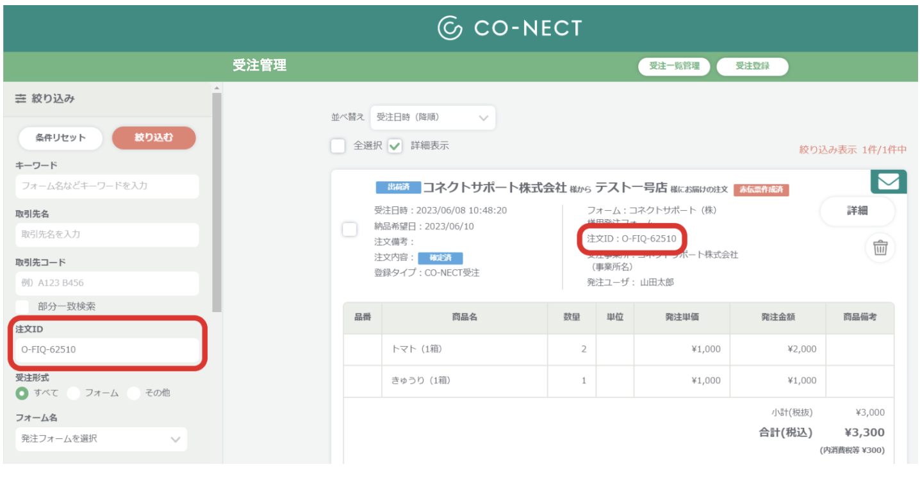Click the 注文ID：O-FIQ-62510 text in order
This screenshot has height=478, width=920.
[632, 239]
